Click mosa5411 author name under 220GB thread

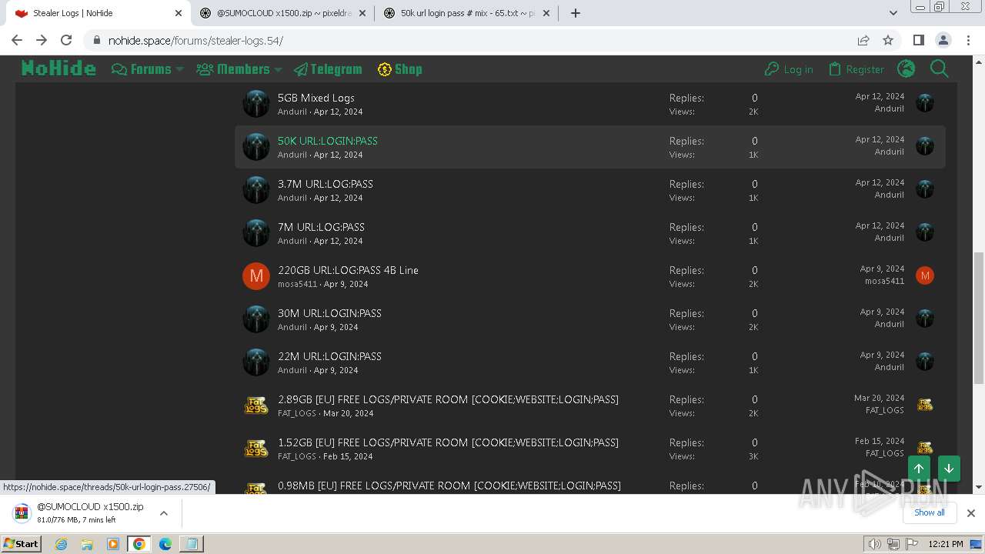pyautogui.click(x=297, y=284)
